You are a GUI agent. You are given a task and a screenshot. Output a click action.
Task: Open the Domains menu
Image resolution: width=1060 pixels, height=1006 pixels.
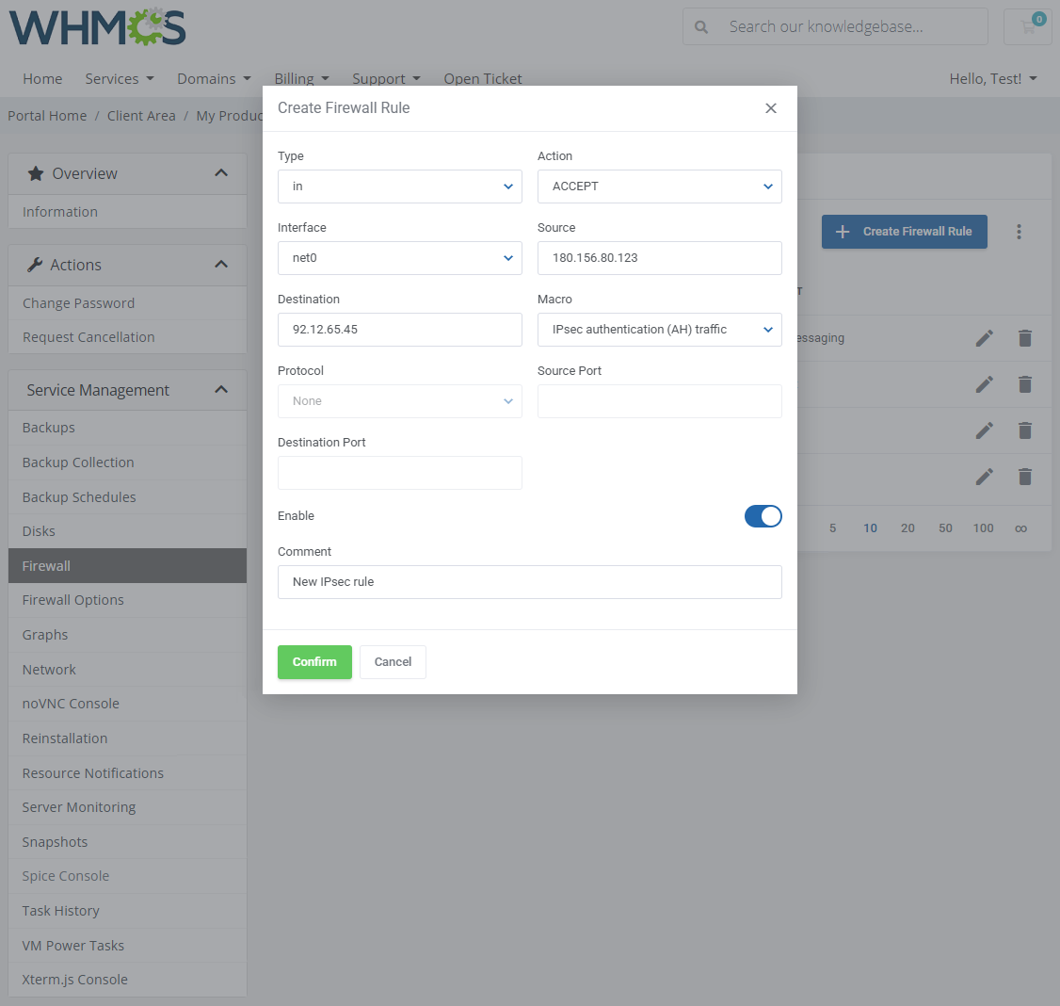click(213, 78)
